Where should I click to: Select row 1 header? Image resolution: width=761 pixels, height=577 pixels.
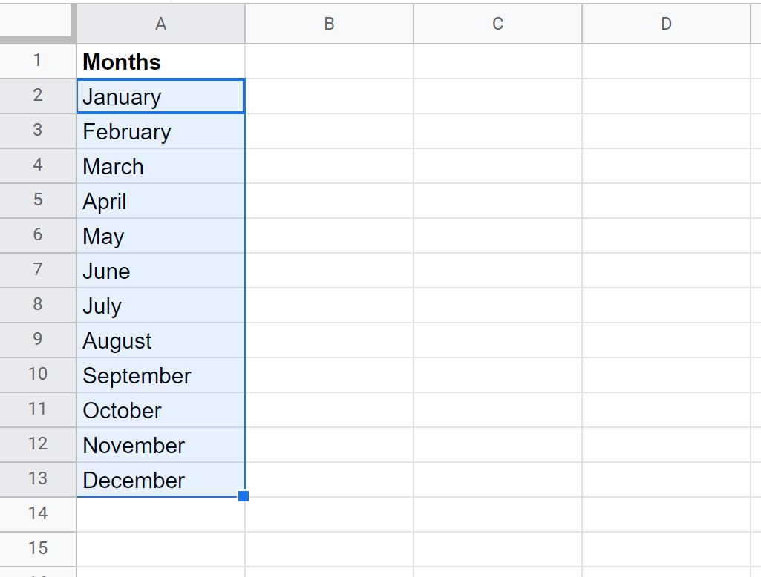tap(37, 61)
